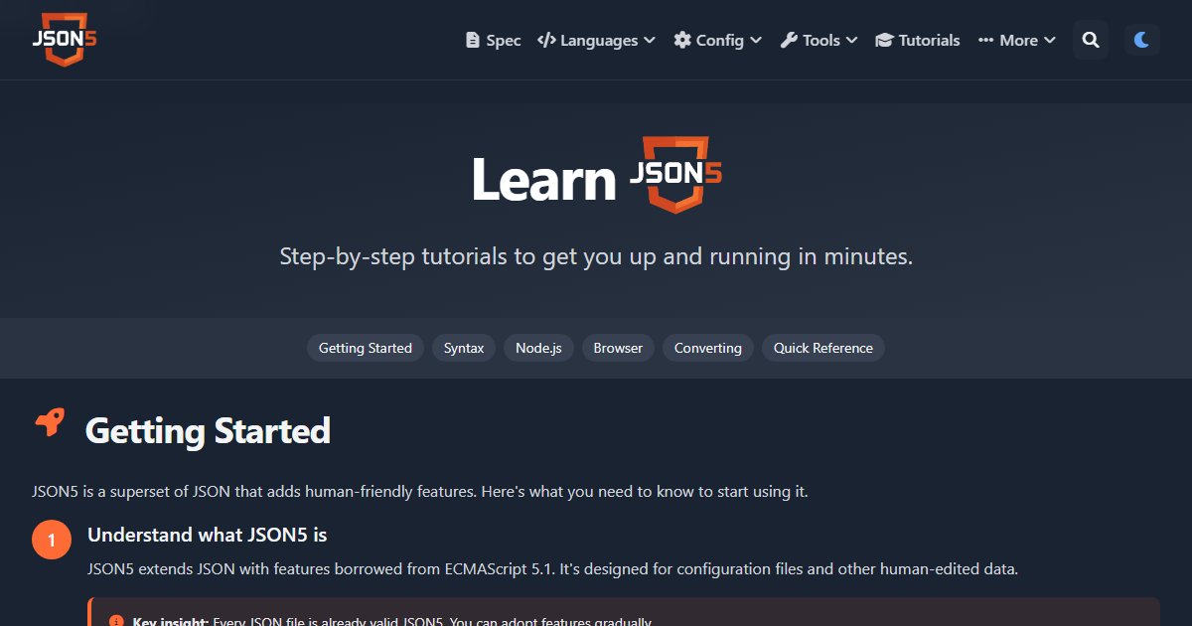Toggle dark mode with the moon icon
The width and height of the screenshot is (1192, 626).
pos(1142,40)
